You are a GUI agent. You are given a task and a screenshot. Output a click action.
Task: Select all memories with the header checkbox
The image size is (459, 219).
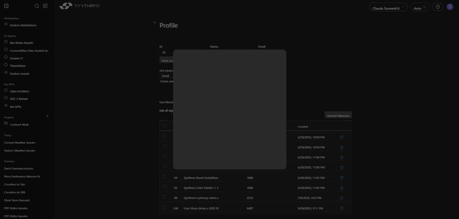click(x=165, y=126)
